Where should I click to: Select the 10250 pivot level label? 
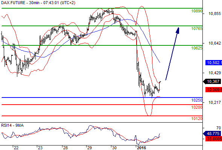[197, 100]
